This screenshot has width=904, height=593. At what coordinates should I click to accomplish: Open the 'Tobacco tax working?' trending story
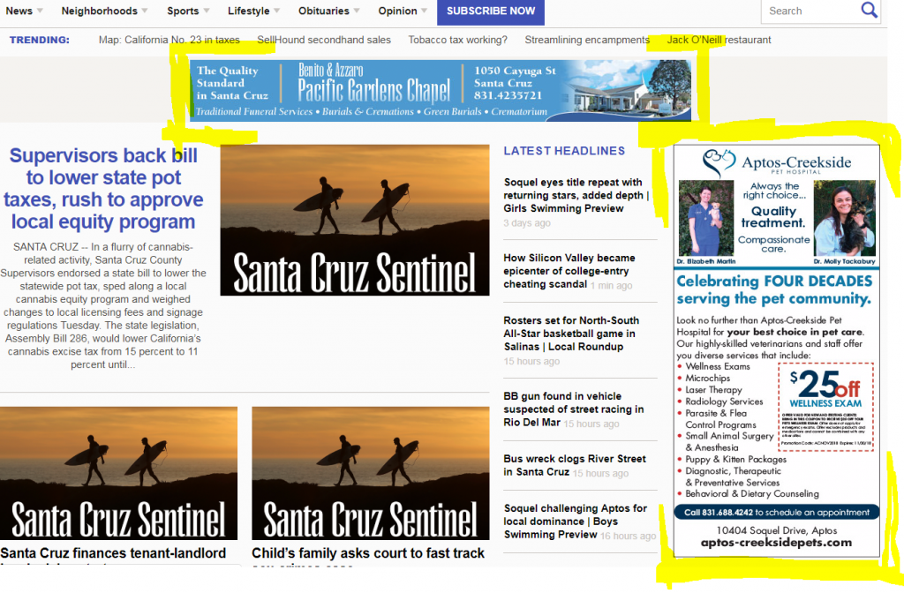click(x=459, y=40)
